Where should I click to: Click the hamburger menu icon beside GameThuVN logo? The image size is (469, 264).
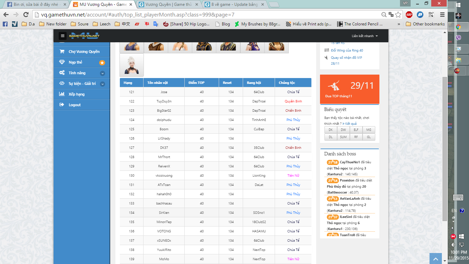coord(62,36)
